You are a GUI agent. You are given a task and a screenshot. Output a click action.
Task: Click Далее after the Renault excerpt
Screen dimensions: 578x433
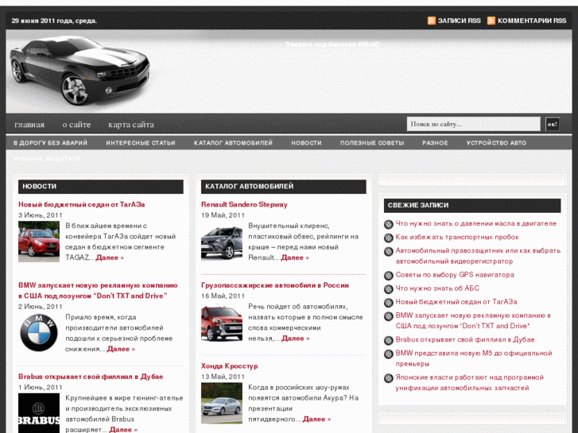(x=295, y=257)
